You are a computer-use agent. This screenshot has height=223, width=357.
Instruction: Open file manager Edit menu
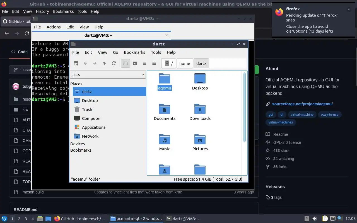(x=88, y=52)
